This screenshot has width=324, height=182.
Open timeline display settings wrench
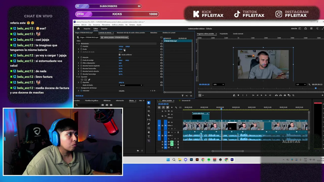tap(176, 107)
